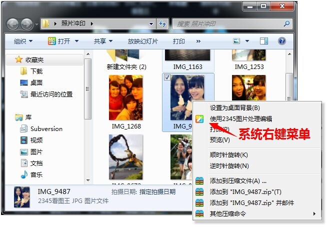Image resolution: width=328 pixels, height=227 pixels.
Task: Select 顺时针旋转(K) in context menu
Action: point(228,155)
